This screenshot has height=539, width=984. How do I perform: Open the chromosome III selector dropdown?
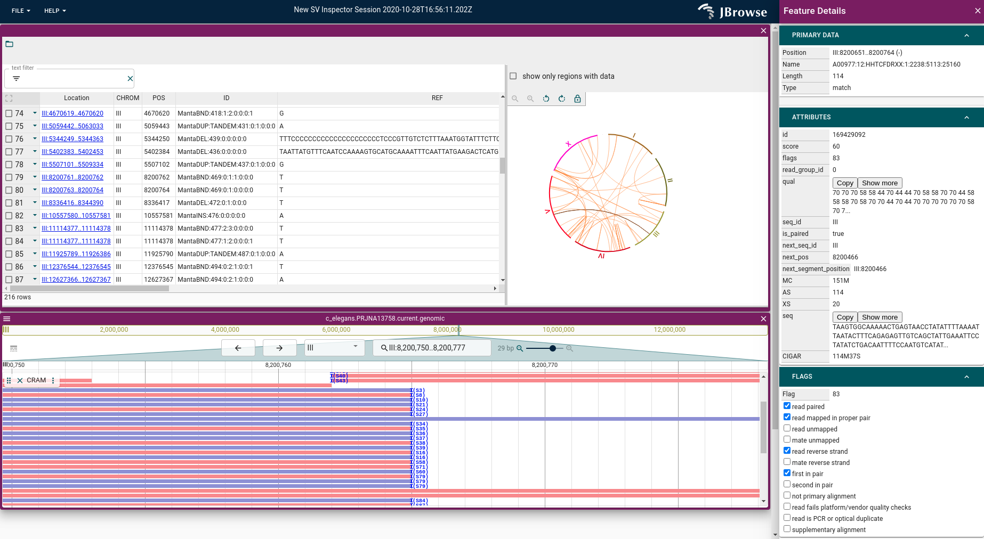(x=334, y=348)
